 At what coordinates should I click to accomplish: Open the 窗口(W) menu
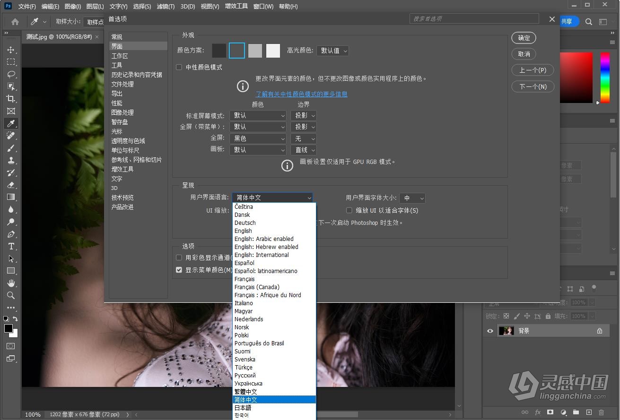263,6
